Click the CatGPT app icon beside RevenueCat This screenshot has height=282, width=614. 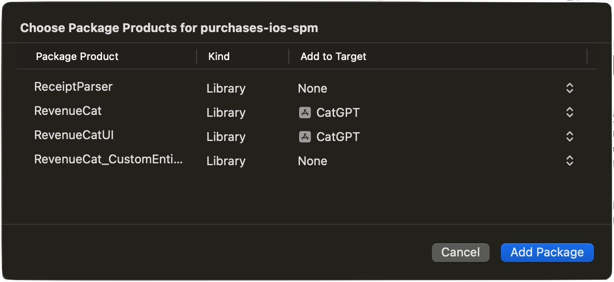305,112
